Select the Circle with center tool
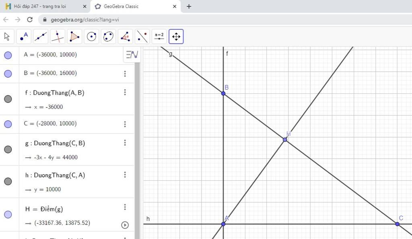 (x=91, y=37)
